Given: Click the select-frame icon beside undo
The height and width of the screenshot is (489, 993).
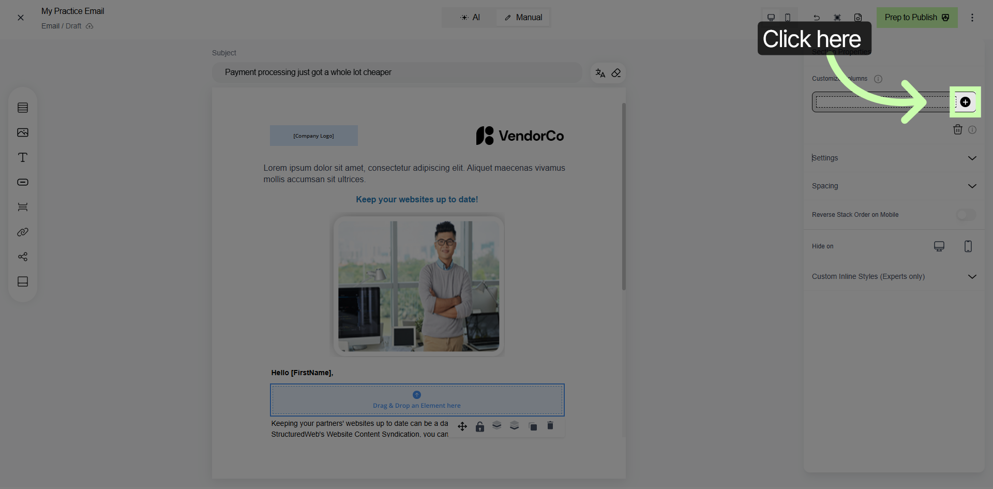Looking at the screenshot, I should point(837,18).
